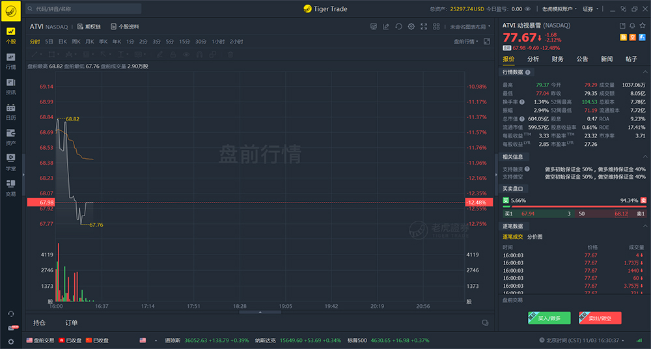Expand market flag selector arrow in status bar
The height and width of the screenshot is (349, 651).
pyautogui.click(x=156, y=341)
